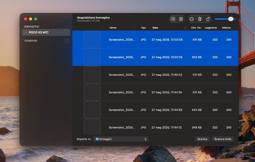Click the trash delete icon
This screenshot has height=162, width=255.
click(x=199, y=19)
